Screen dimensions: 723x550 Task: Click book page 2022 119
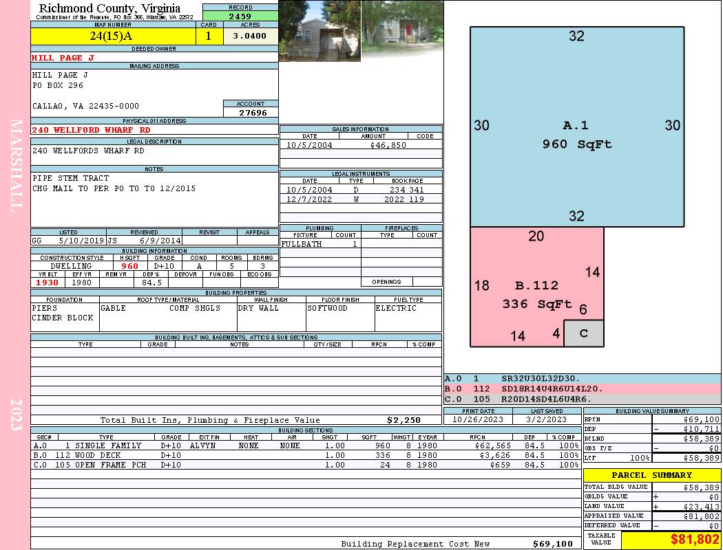404,199
